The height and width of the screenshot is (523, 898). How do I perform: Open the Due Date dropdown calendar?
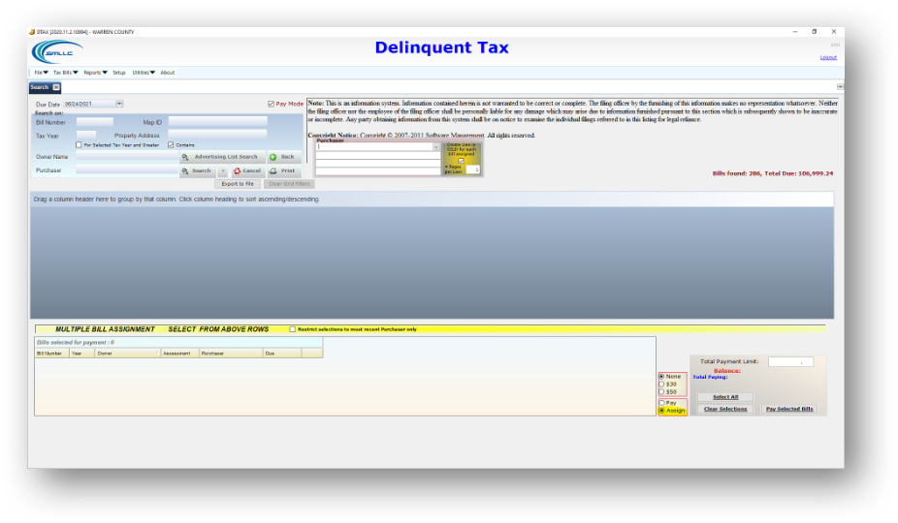tap(119, 104)
